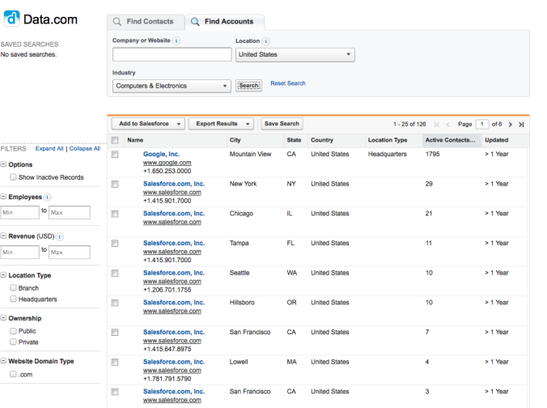The image size is (547, 408).
Task: Enable Show Inactive Records option
Action: click(x=13, y=177)
